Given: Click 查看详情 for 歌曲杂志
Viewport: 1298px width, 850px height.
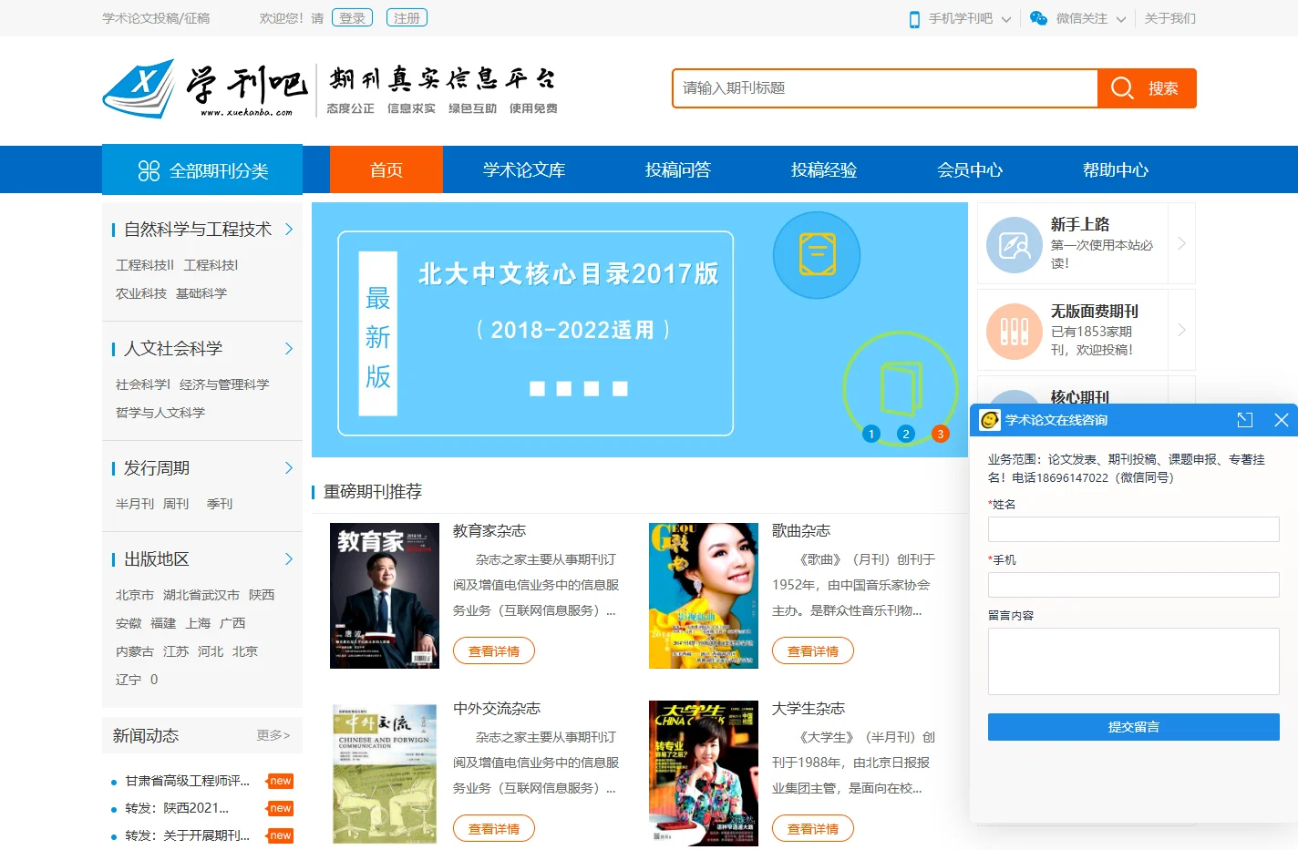Looking at the screenshot, I should (813, 651).
